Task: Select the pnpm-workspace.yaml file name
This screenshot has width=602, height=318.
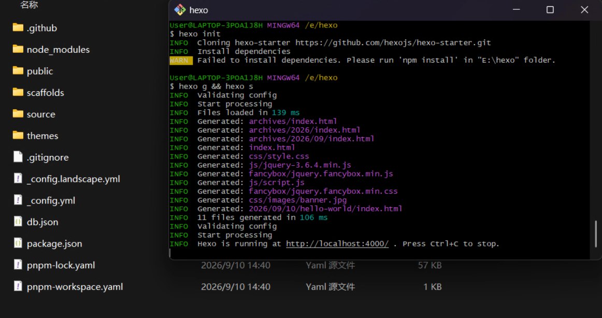Action: [75, 286]
